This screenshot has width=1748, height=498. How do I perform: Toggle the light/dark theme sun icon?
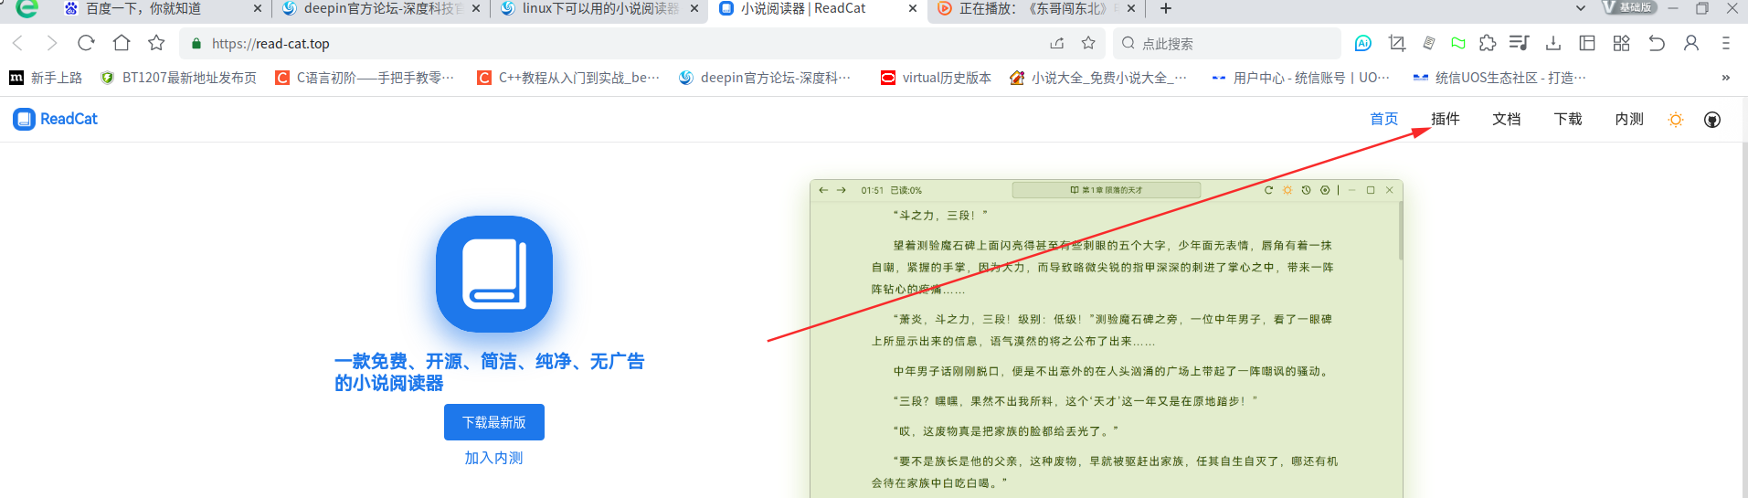1676,120
